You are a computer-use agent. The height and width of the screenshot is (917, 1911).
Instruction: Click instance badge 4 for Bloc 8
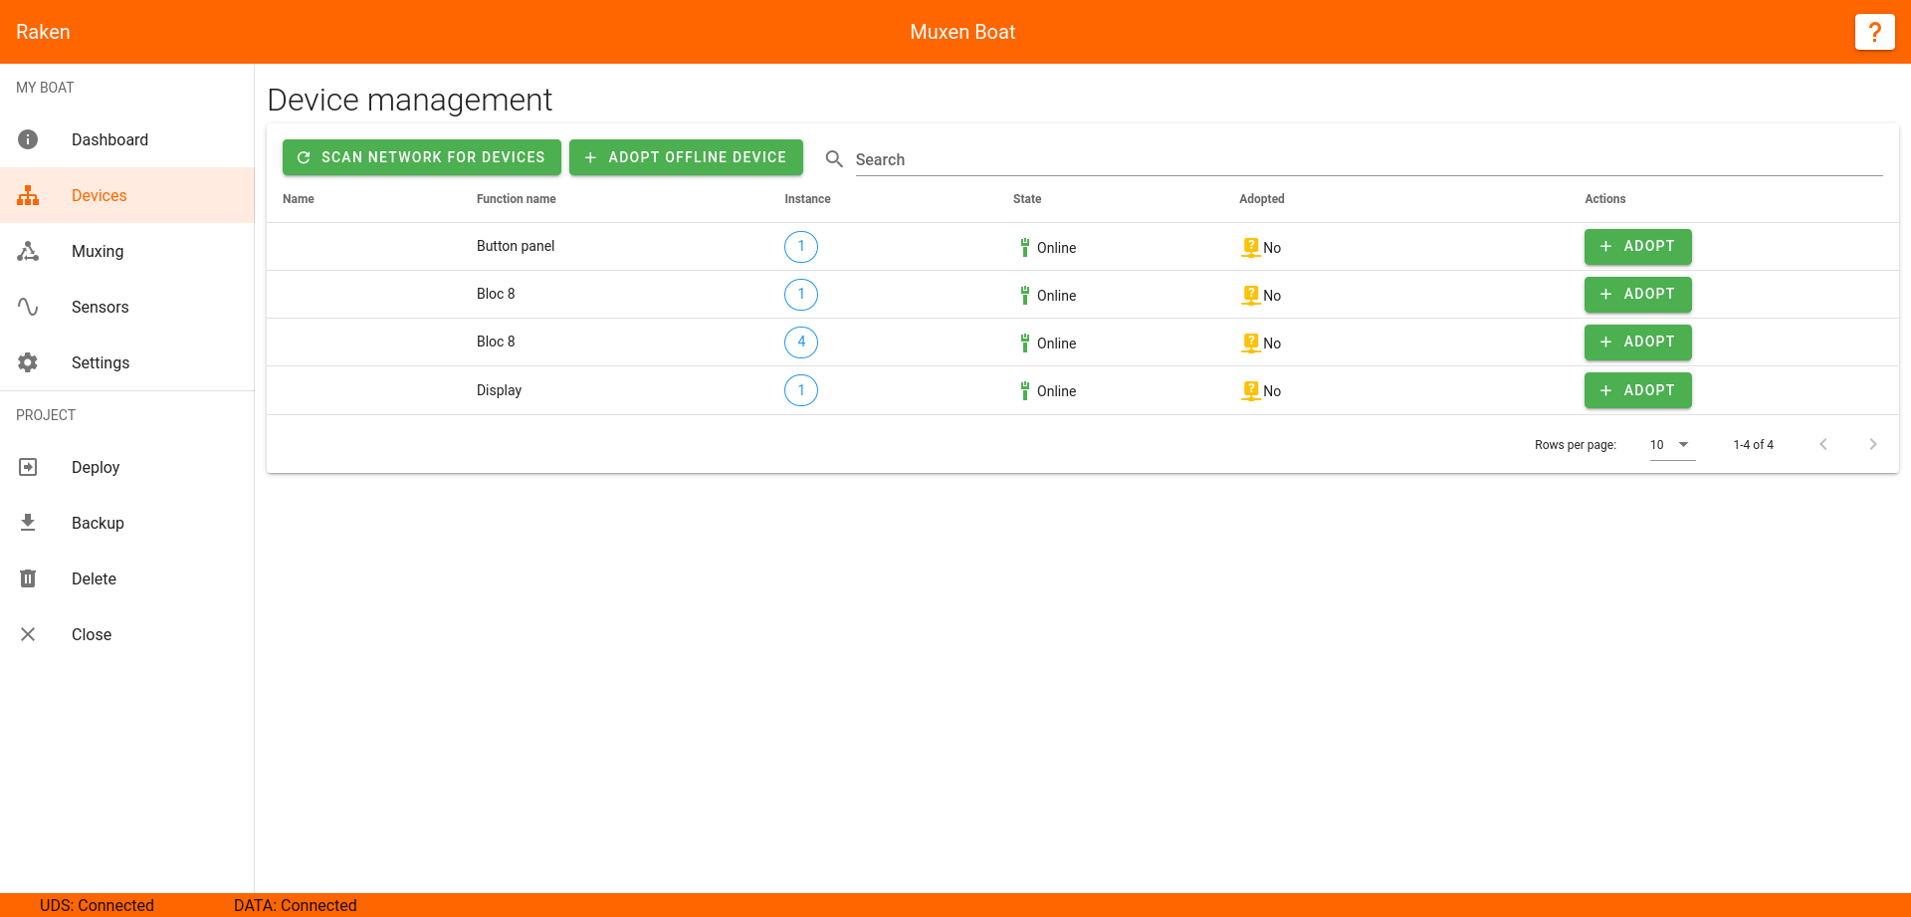point(801,343)
